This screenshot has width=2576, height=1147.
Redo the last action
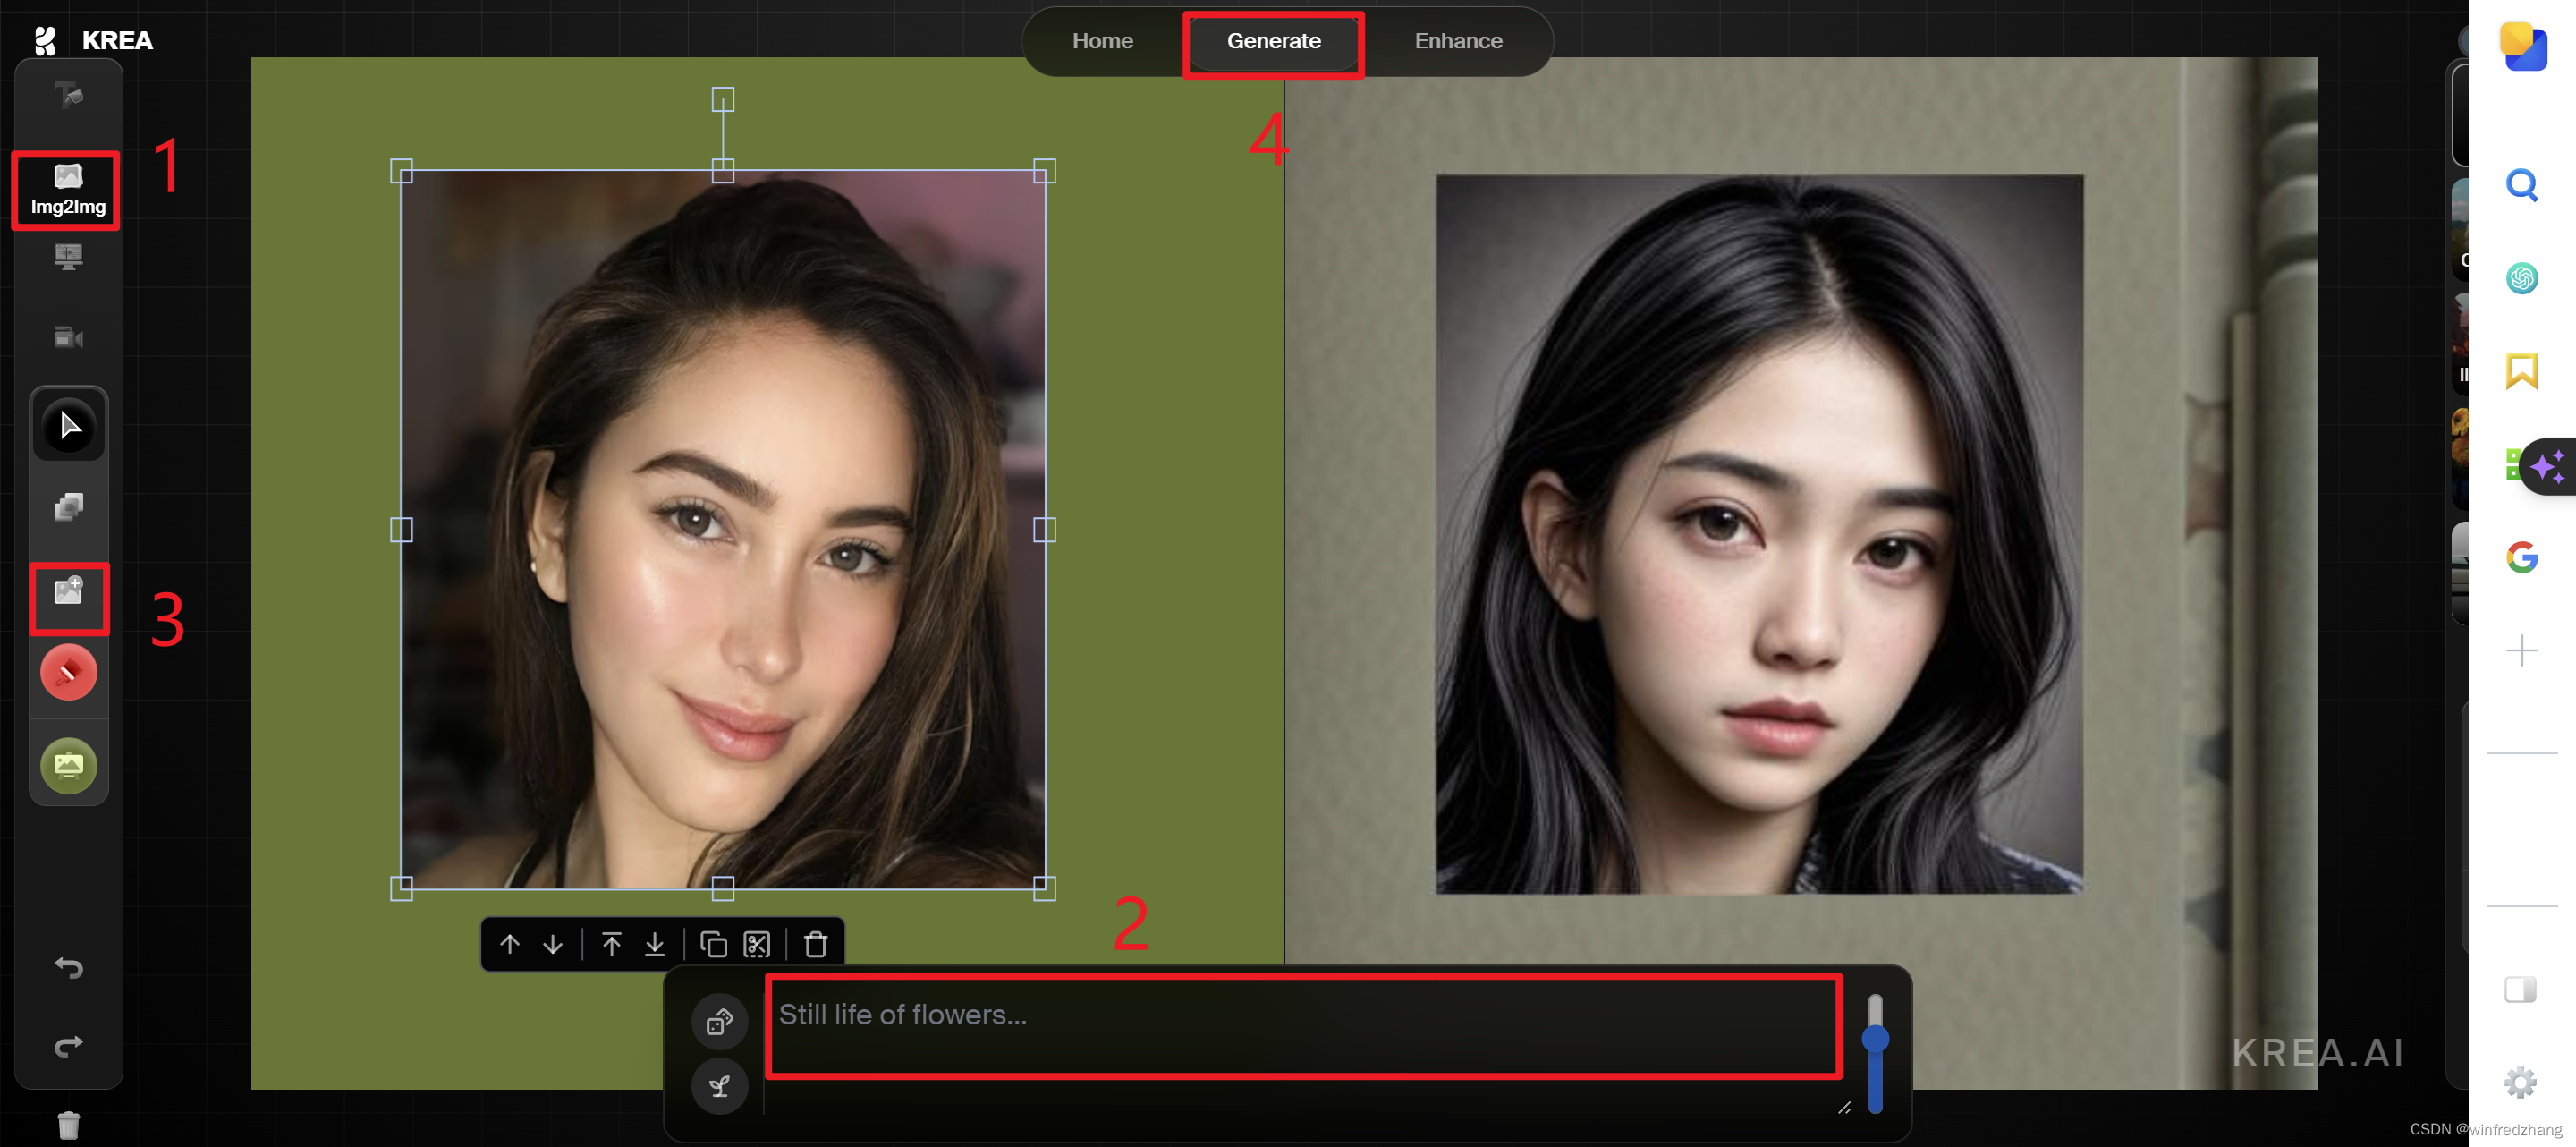pyautogui.click(x=68, y=1045)
